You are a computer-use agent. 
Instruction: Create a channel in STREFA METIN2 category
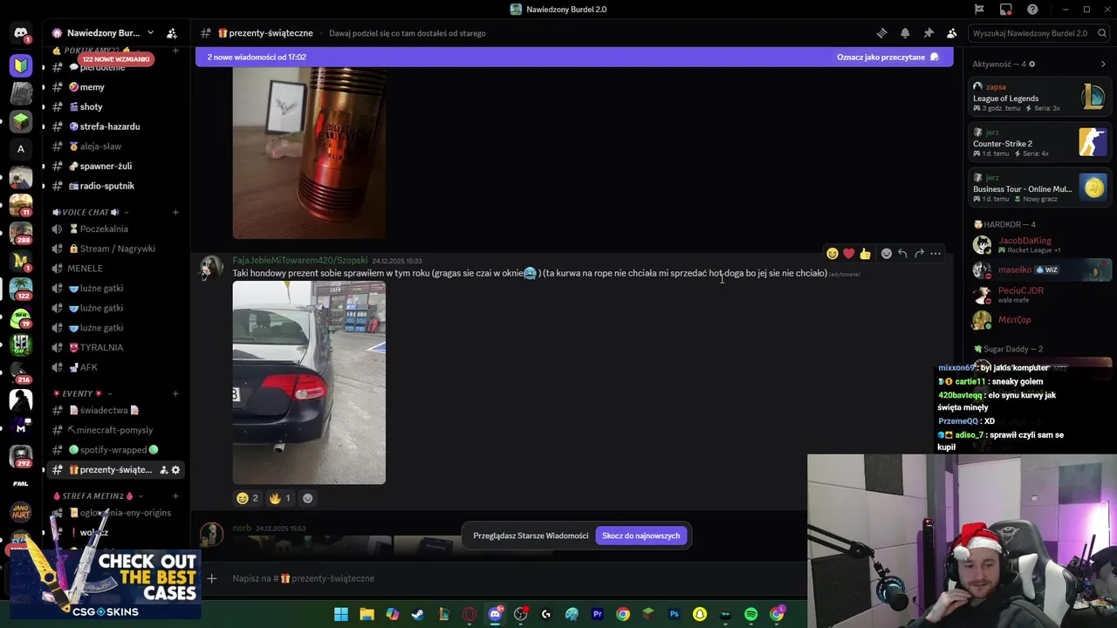[x=175, y=495]
